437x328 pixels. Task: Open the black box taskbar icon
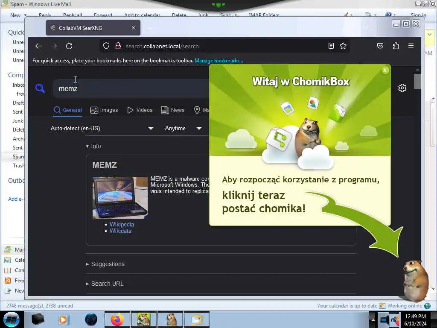[38, 319]
